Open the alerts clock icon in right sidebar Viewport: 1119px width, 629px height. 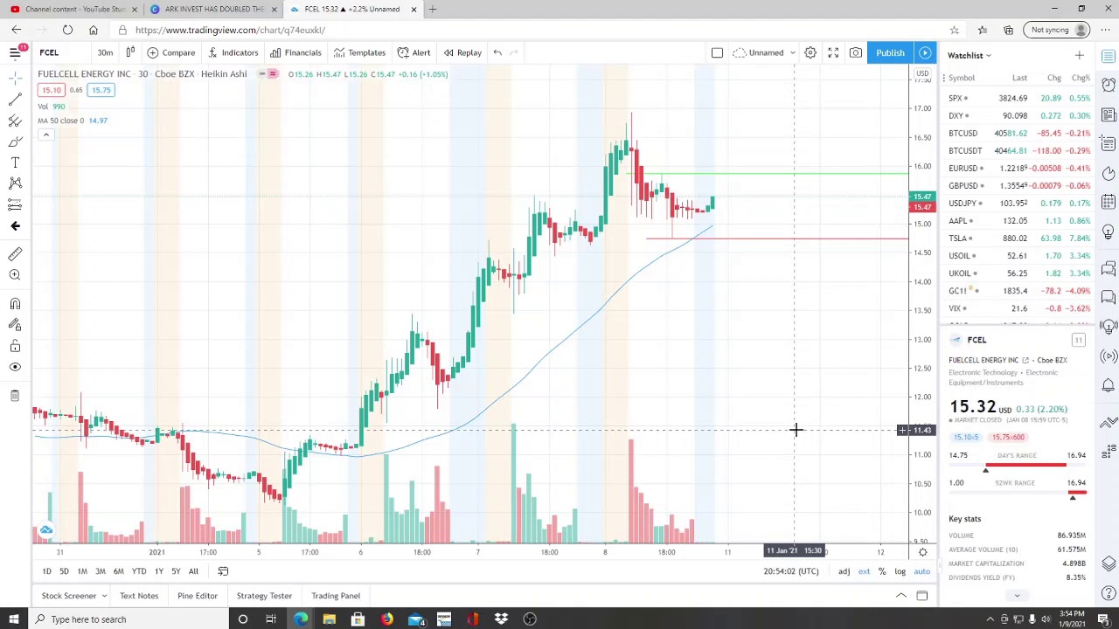tap(1109, 85)
